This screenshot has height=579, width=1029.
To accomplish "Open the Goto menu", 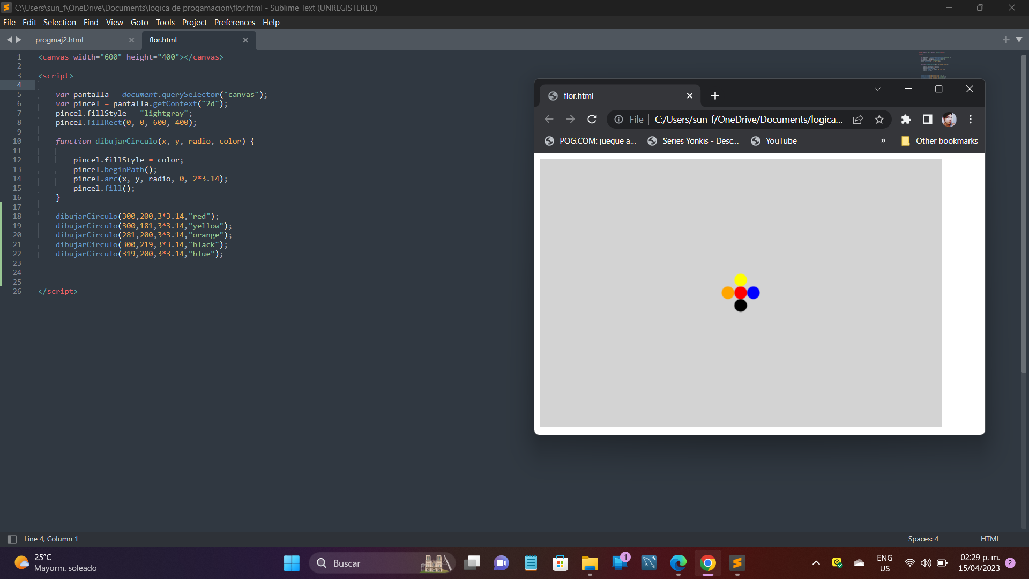I will coord(139,23).
